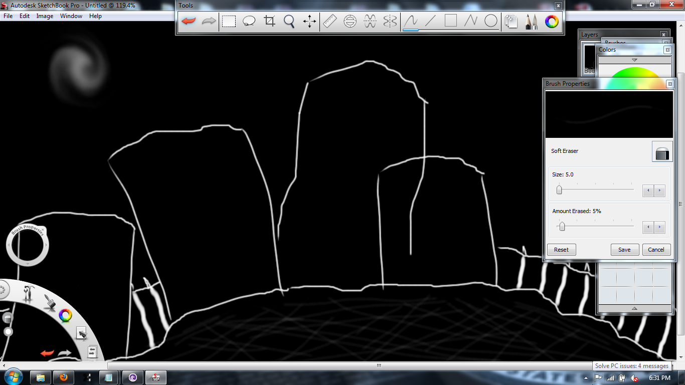Click the 6:31 PM clock
The height and width of the screenshot is (385, 685).
pyautogui.click(x=660, y=377)
